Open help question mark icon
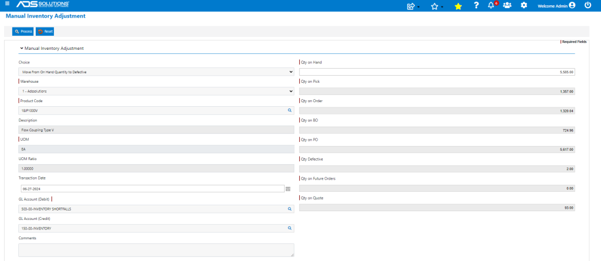The image size is (601, 261). pos(476,5)
